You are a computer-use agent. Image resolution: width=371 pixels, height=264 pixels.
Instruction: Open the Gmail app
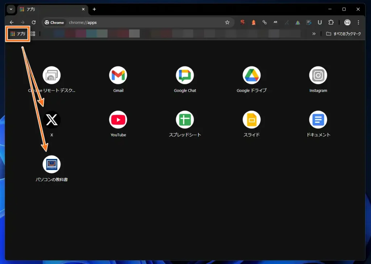point(118,75)
